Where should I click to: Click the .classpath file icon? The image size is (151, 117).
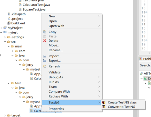[x=9, y=14]
